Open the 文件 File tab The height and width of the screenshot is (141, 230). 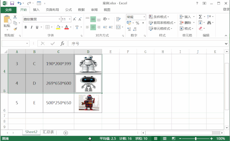click(x=8, y=10)
